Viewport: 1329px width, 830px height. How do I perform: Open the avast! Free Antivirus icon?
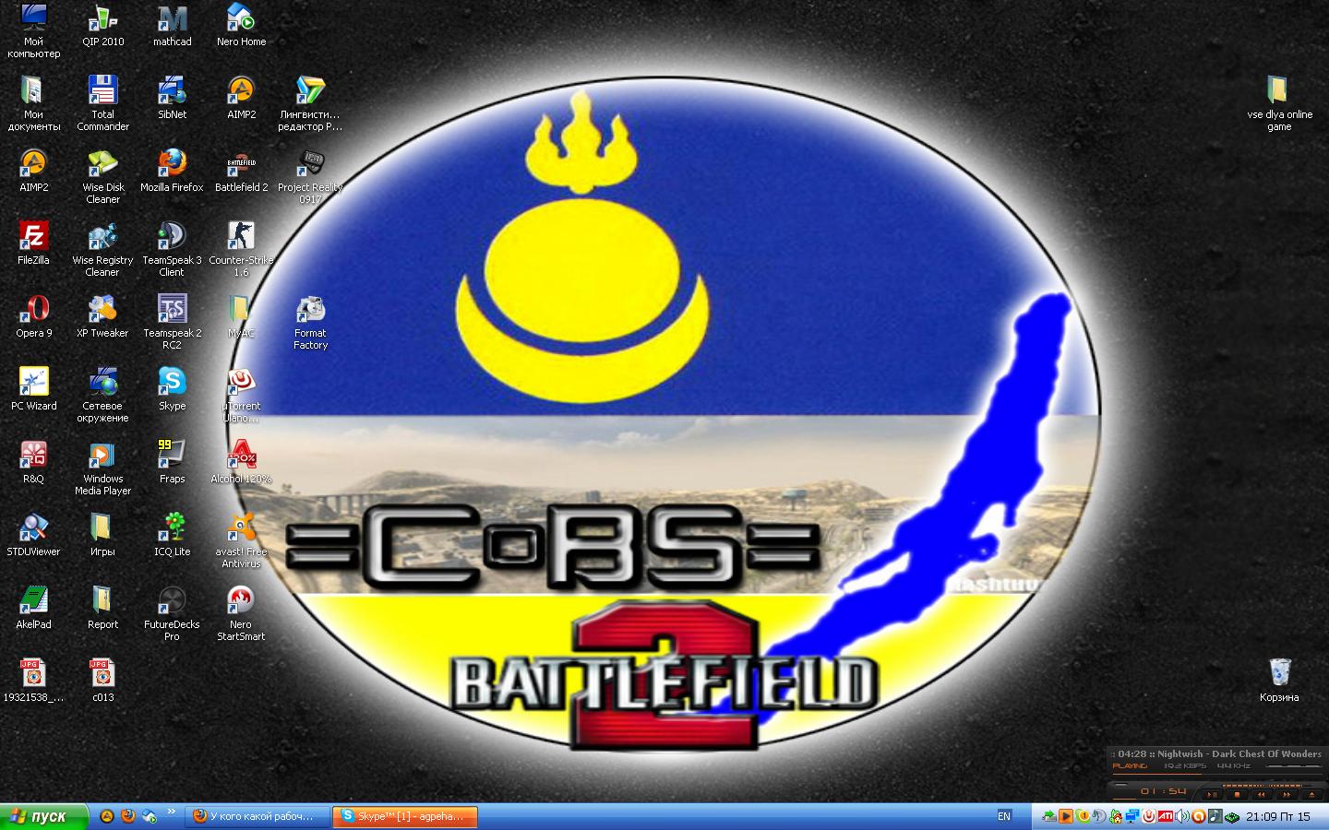[241, 540]
